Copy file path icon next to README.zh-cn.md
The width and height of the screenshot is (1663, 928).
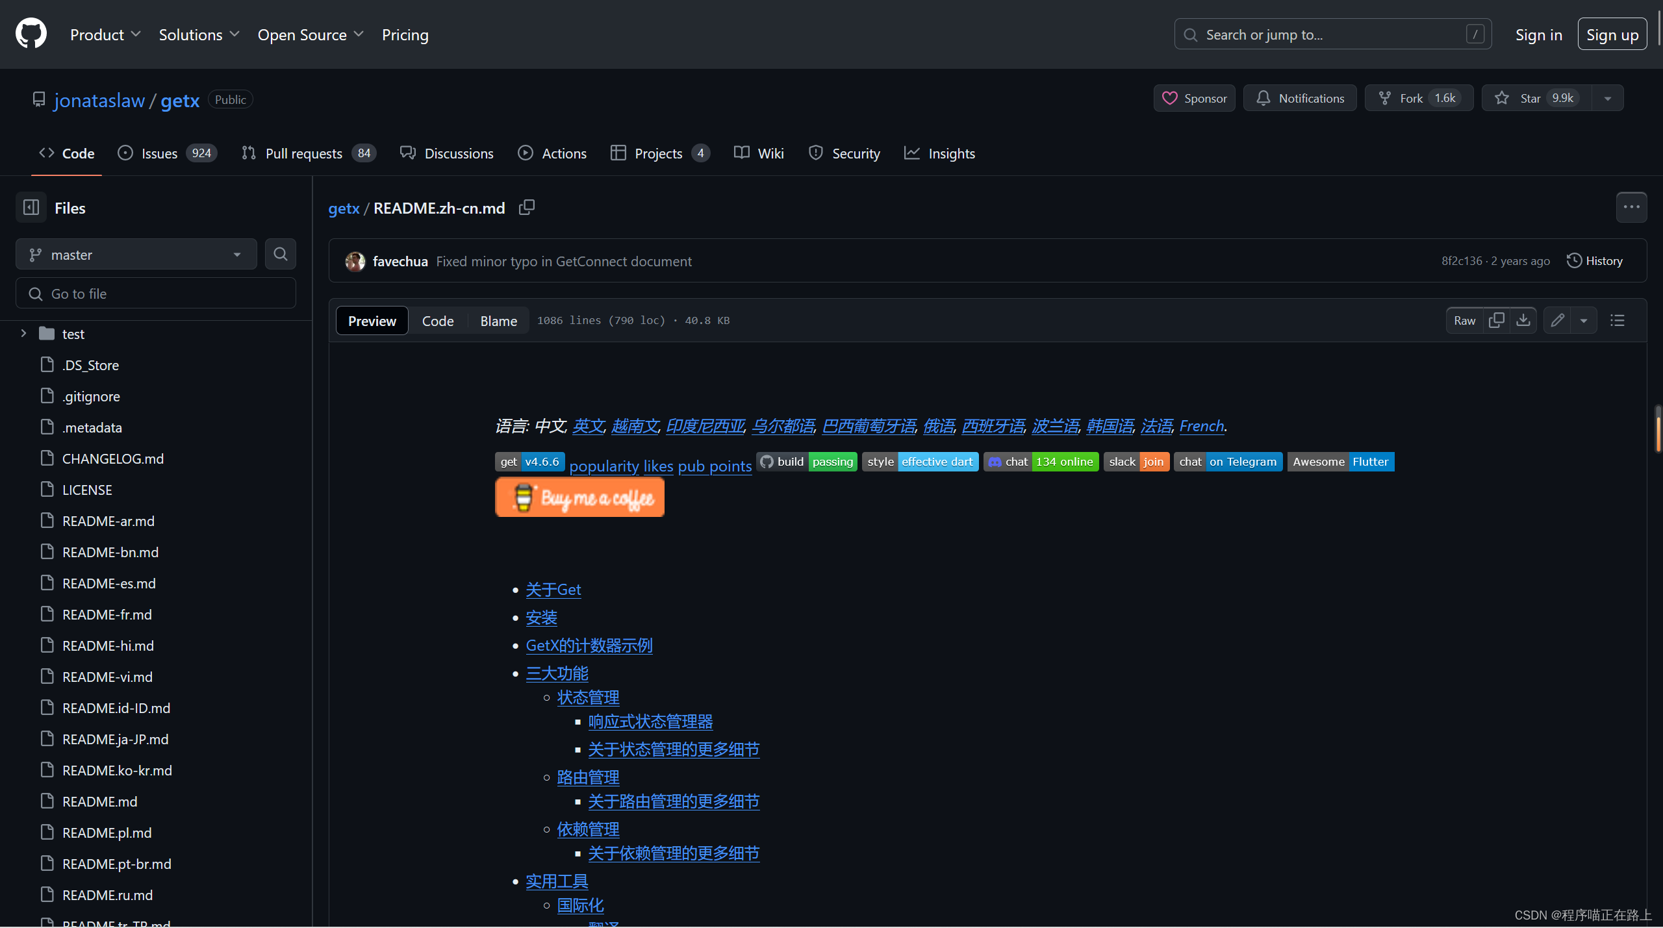(x=526, y=207)
